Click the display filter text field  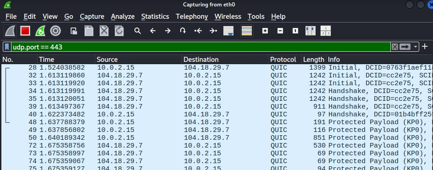click(201, 47)
